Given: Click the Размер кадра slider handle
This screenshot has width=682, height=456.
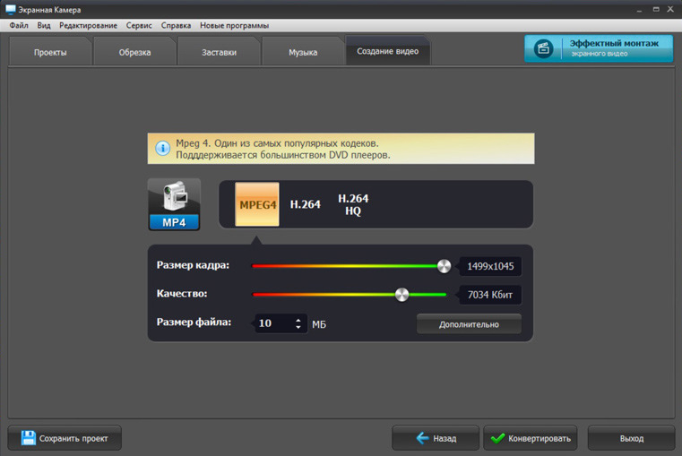Looking at the screenshot, I should click(x=445, y=266).
